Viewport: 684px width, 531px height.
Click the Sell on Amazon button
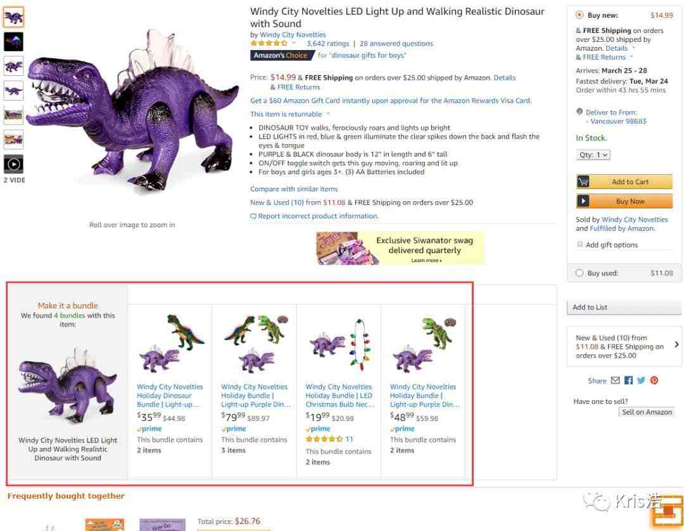(647, 412)
